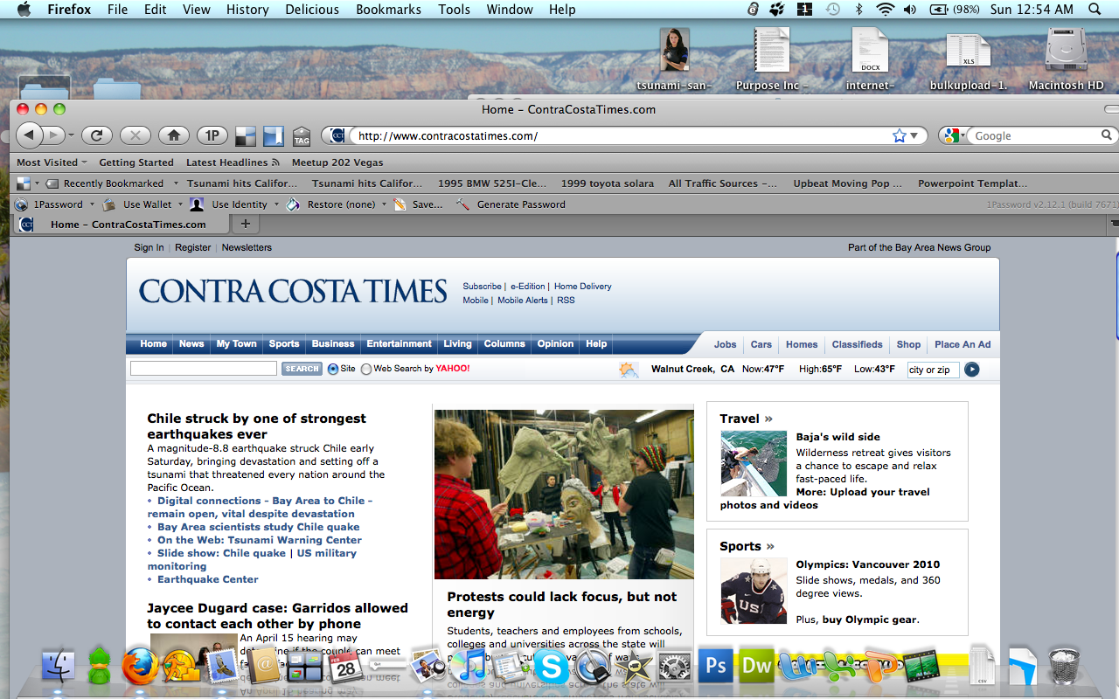Open the volume icon in menu bar

point(910,10)
